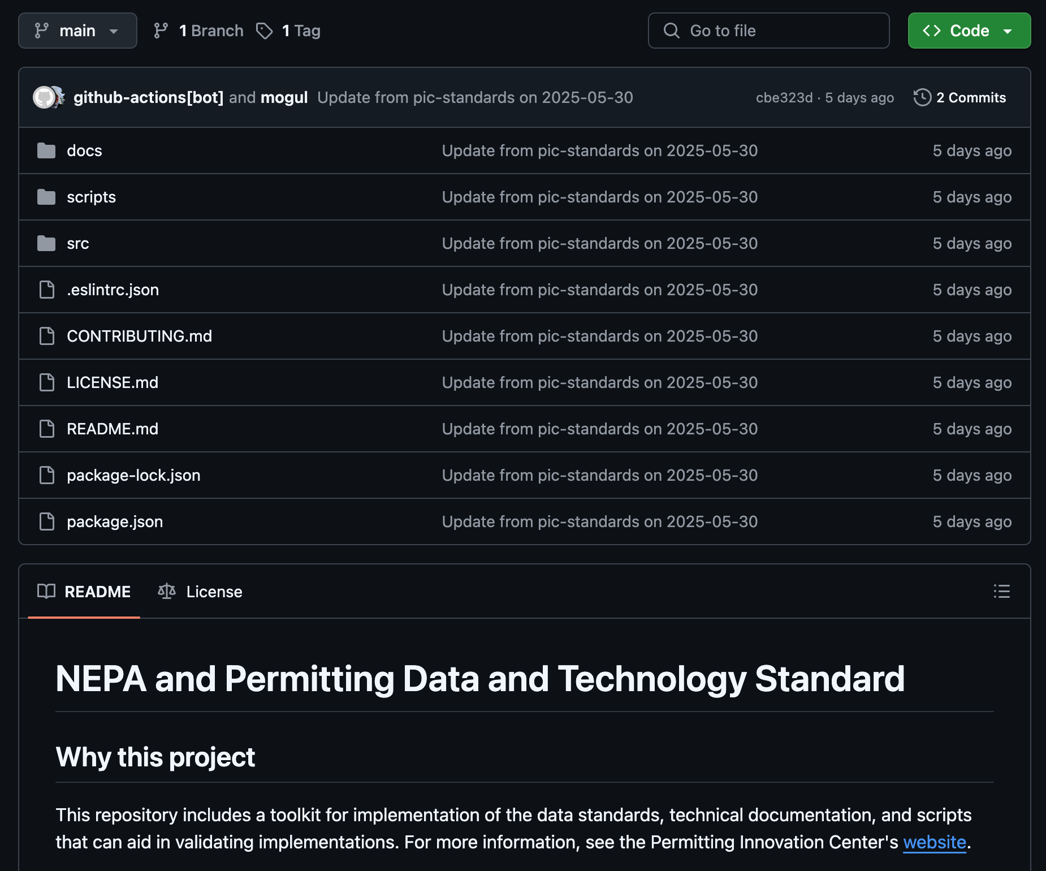
Task: Click the tag icon beside 1 Tag
Action: pyautogui.click(x=264, y=31)
